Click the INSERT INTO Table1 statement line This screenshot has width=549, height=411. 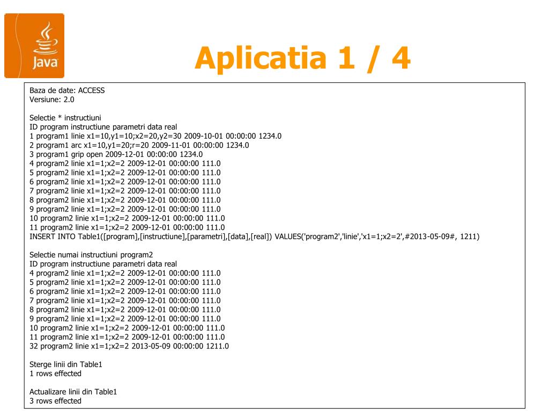[x=255, y=237]
